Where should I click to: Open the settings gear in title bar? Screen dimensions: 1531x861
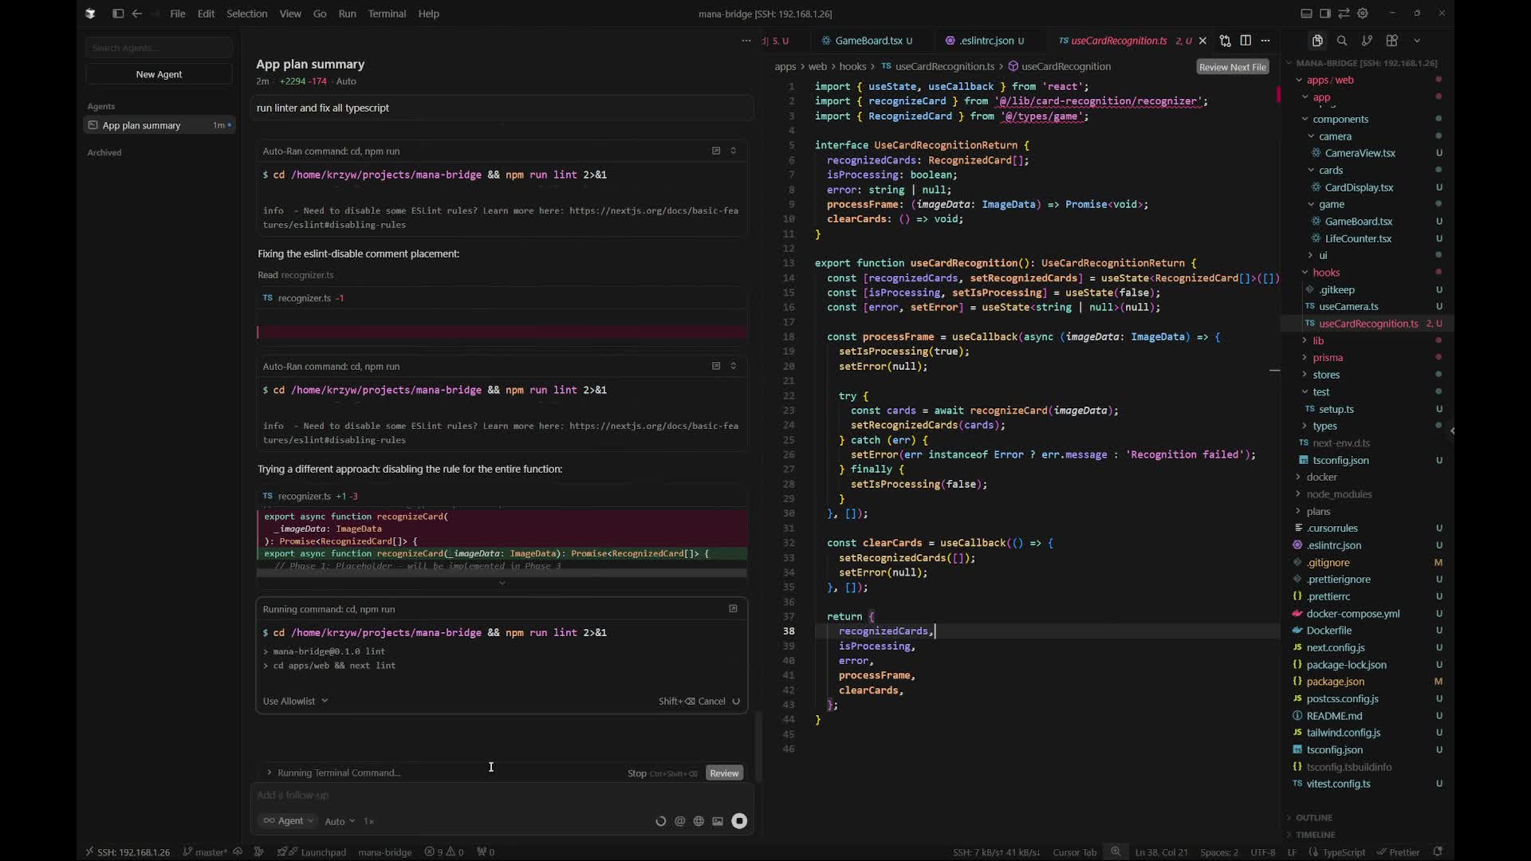[1363, 14]
